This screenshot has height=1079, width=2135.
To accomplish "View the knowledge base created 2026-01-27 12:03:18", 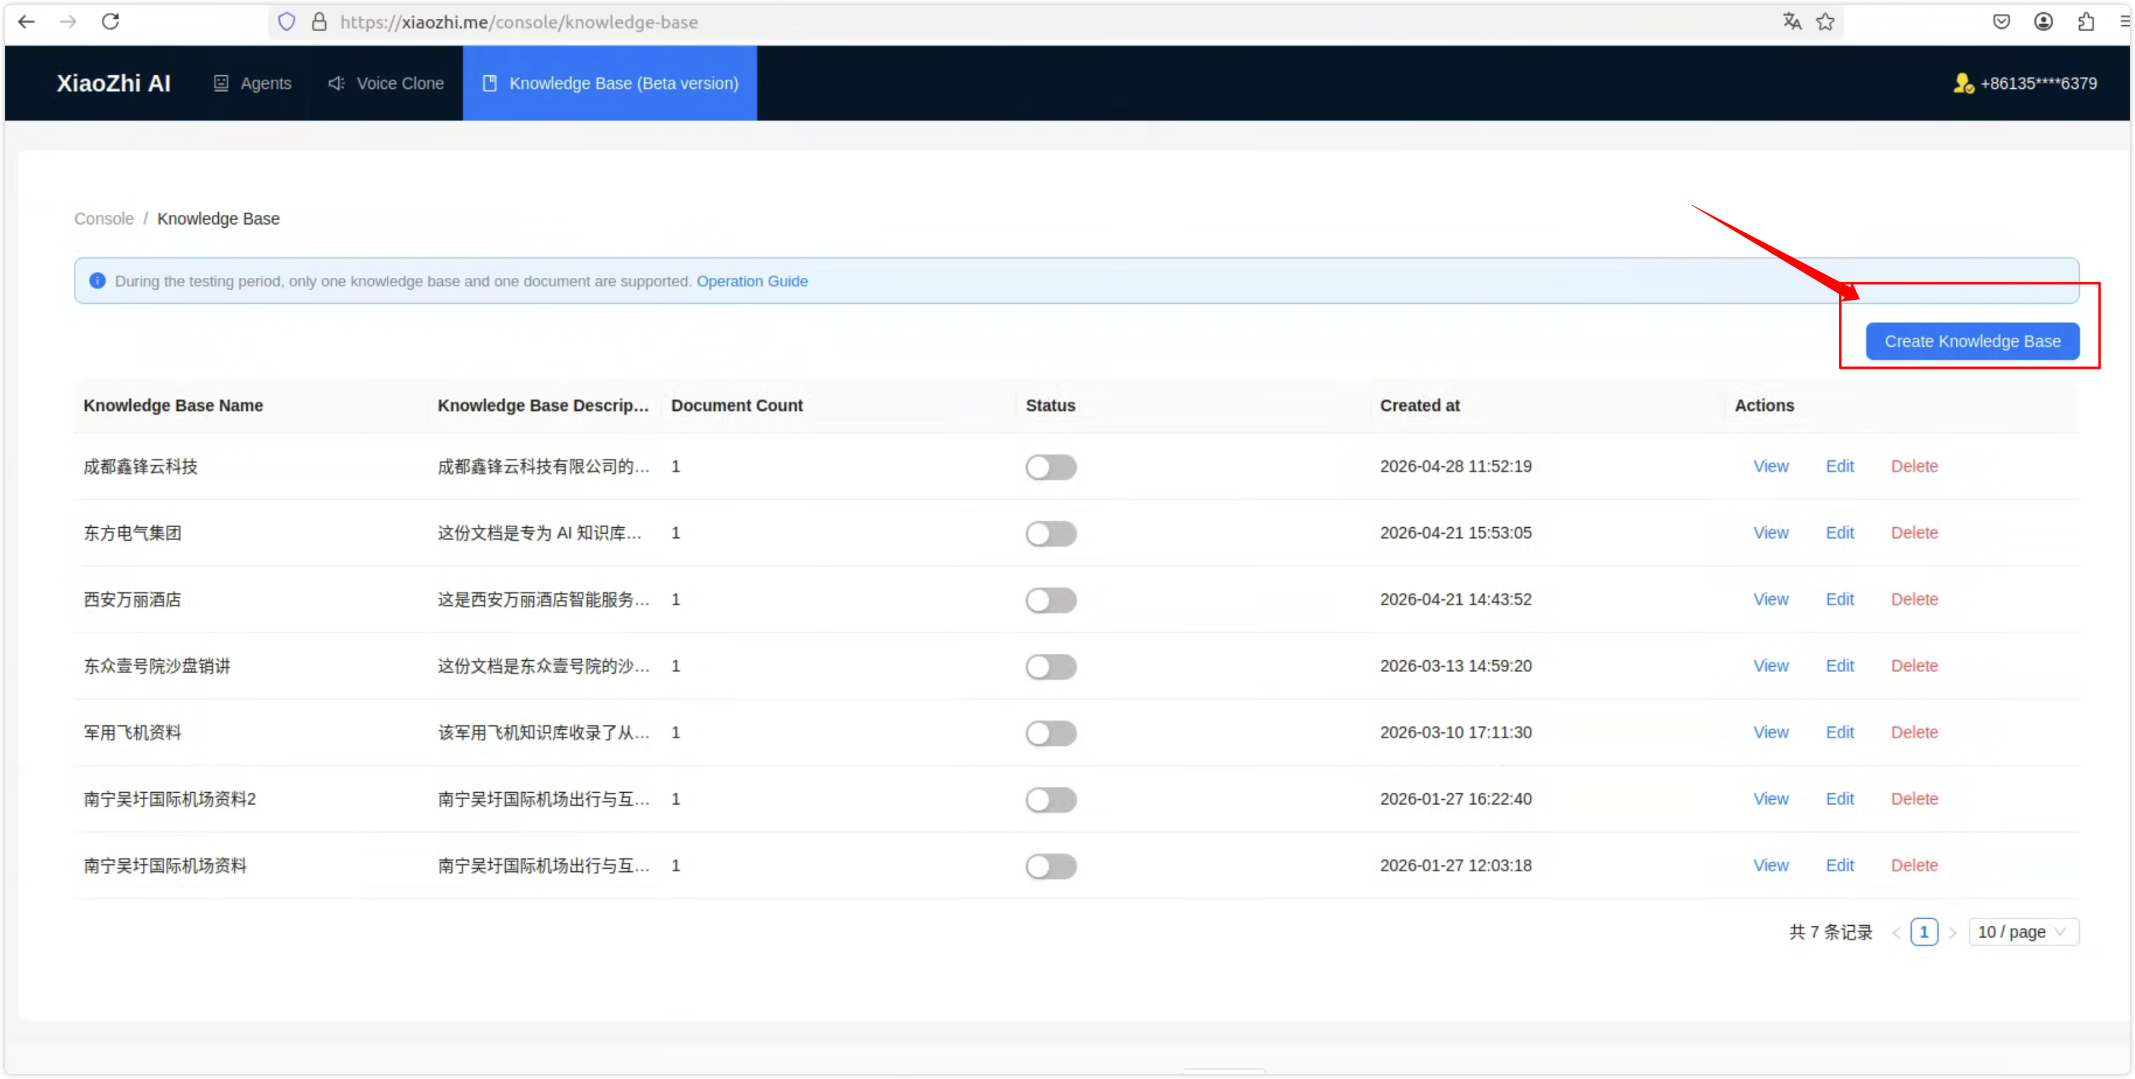I will (1770, 865).
